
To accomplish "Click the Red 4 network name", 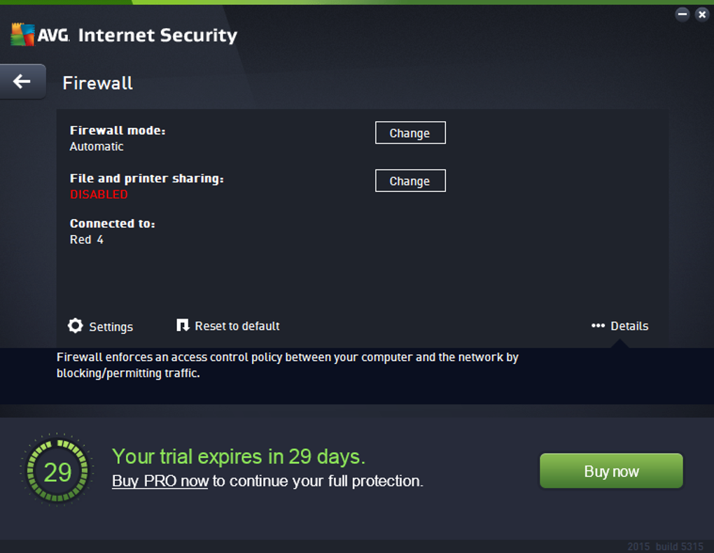I will (x=87, y=239).
